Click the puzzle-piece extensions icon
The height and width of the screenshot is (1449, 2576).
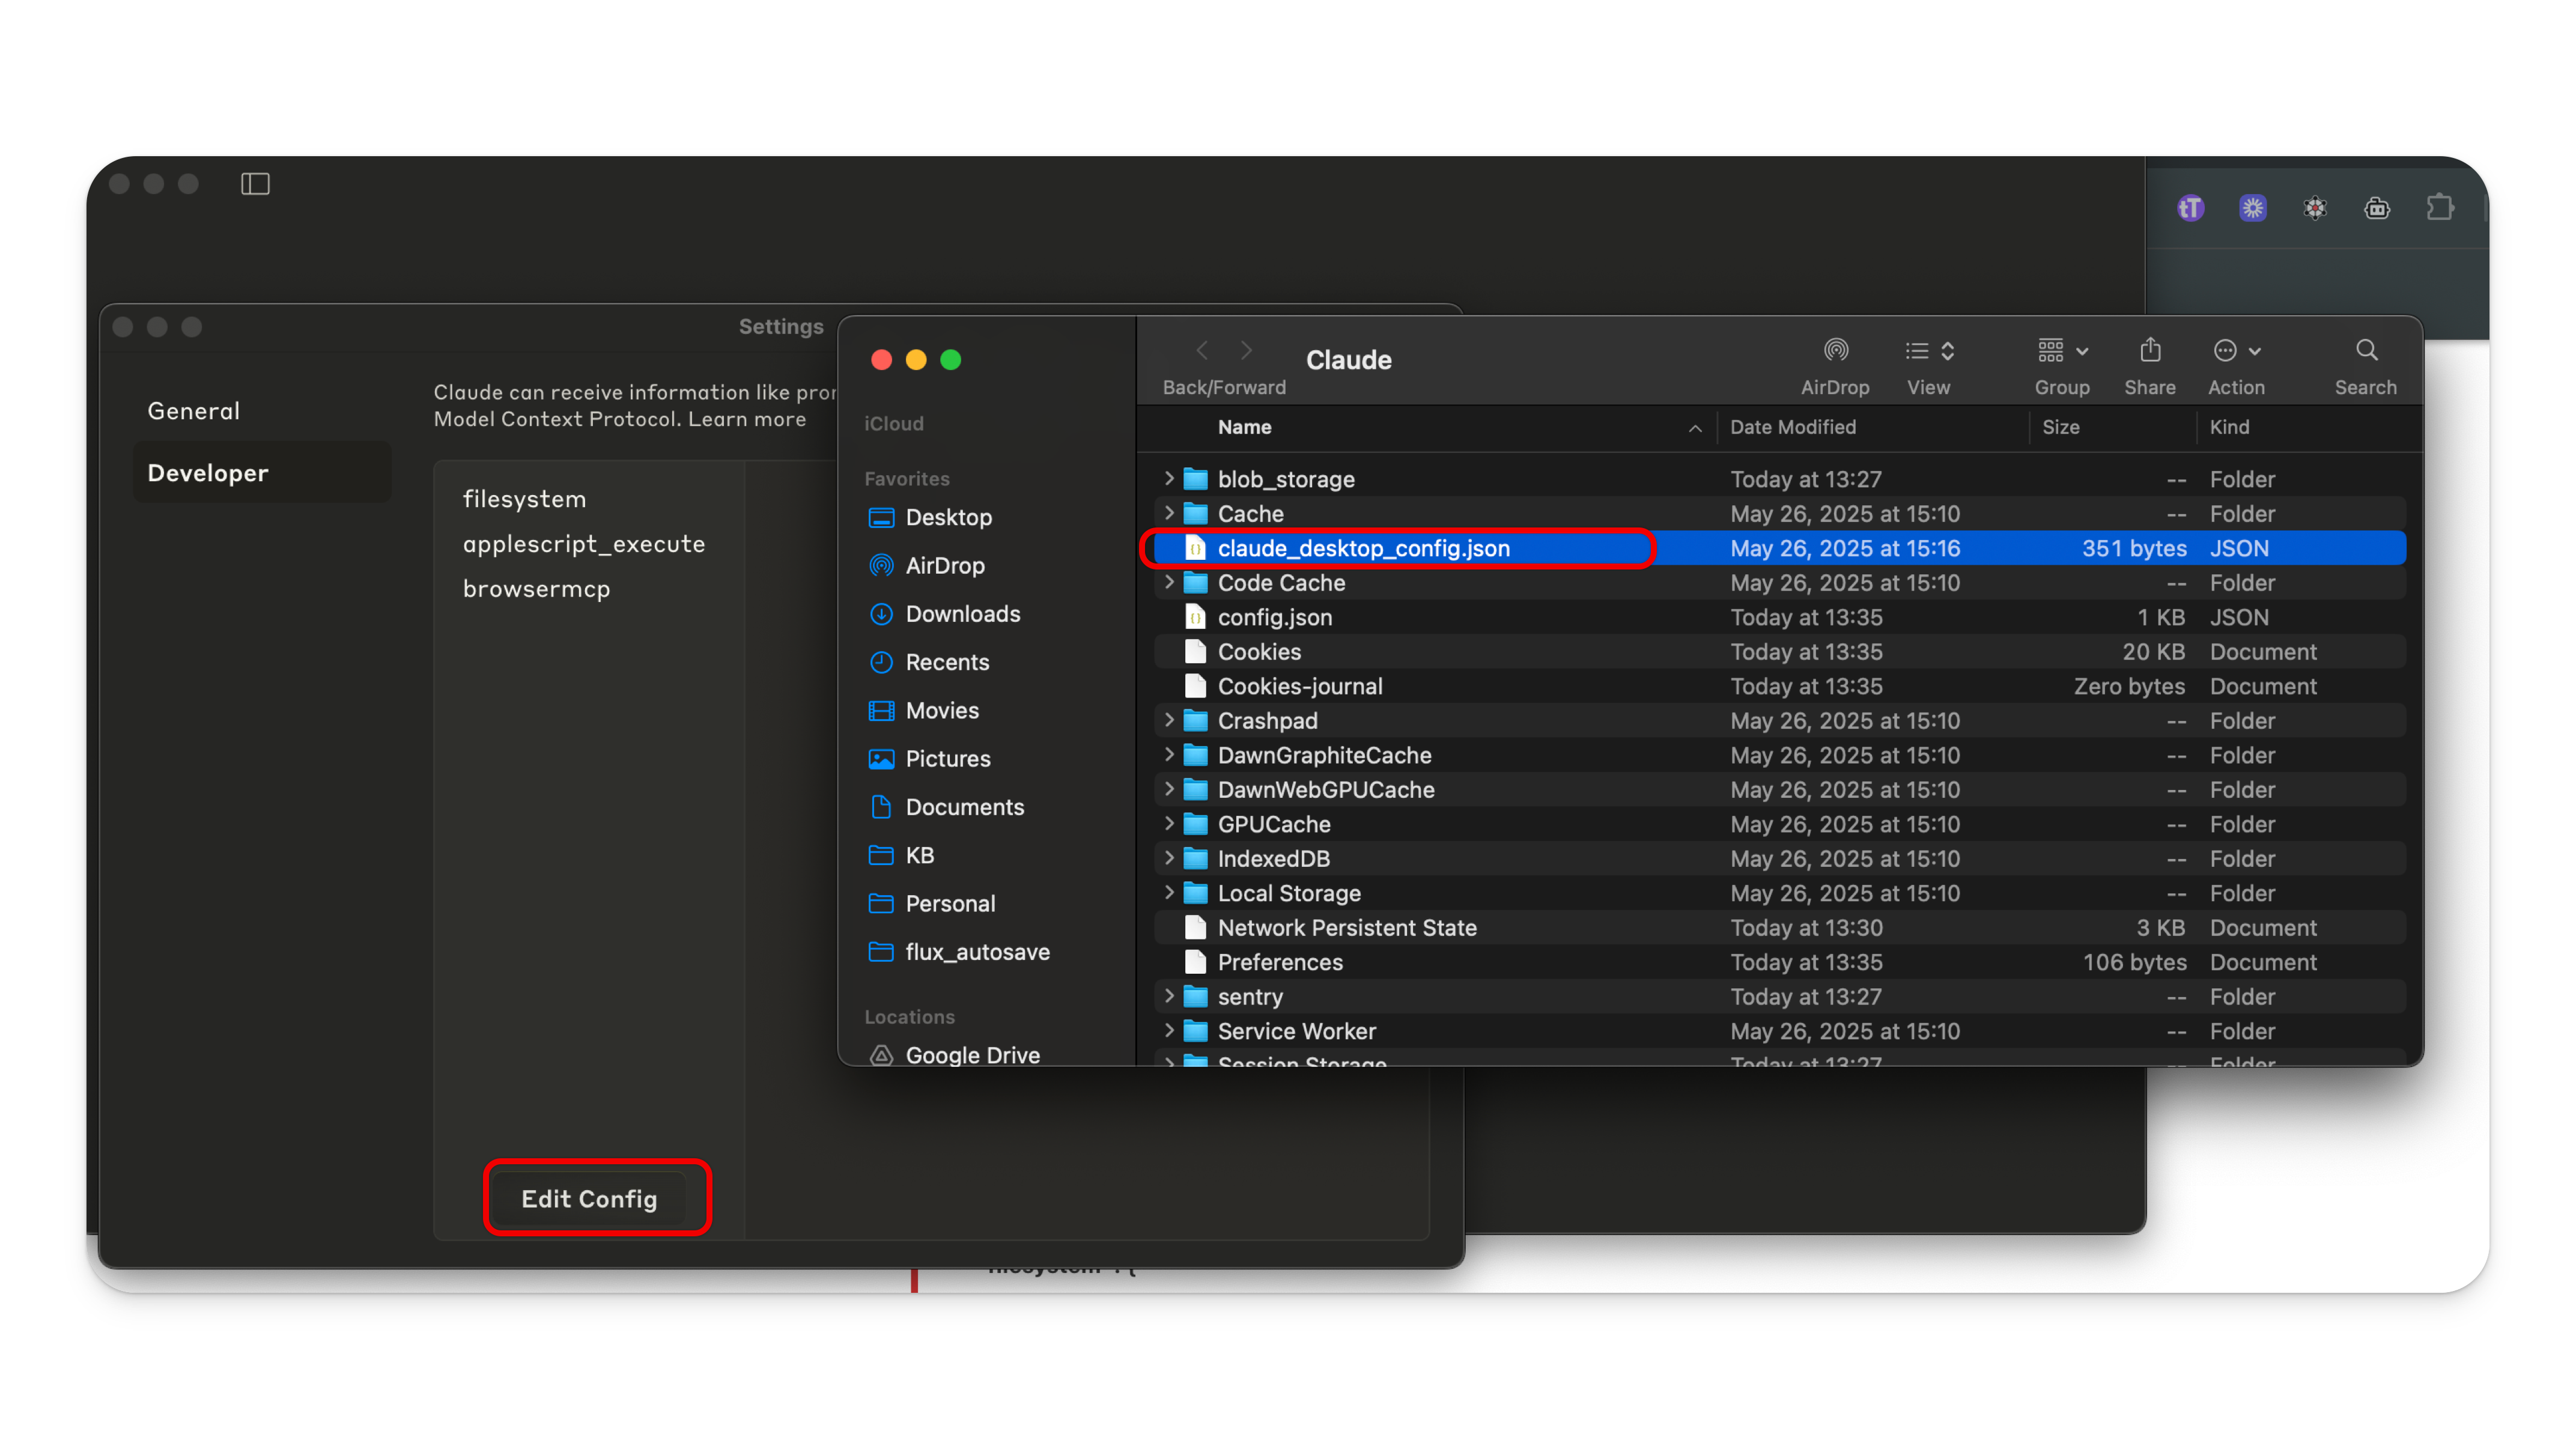click(2440, 208)
